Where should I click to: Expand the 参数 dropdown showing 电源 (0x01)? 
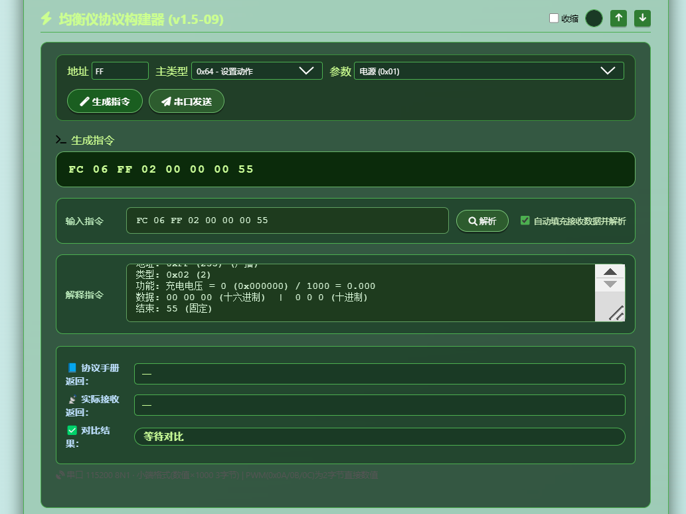coord(489,71)
